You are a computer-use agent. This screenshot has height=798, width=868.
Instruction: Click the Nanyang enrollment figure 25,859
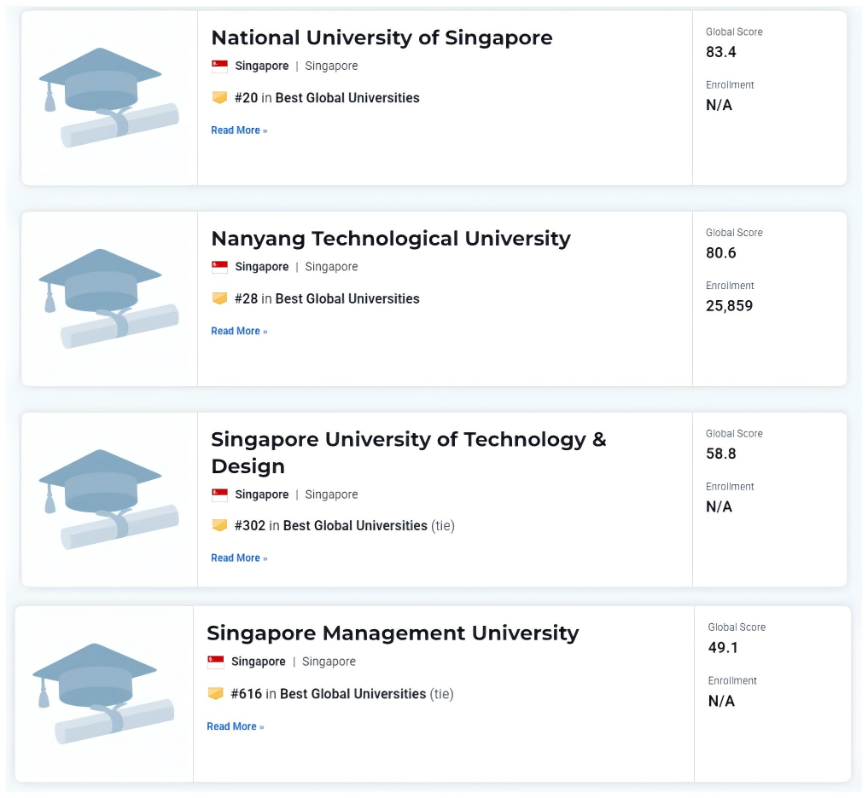729,305
